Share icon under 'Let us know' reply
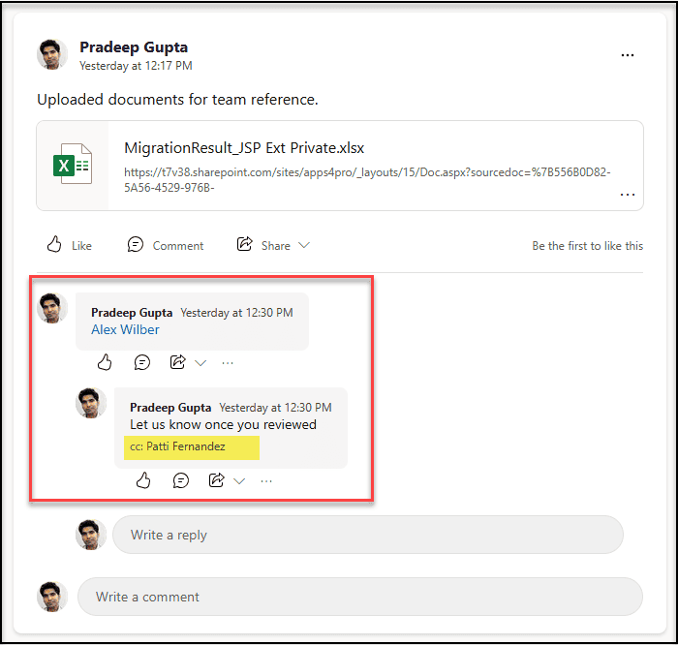 click(216, 480)
